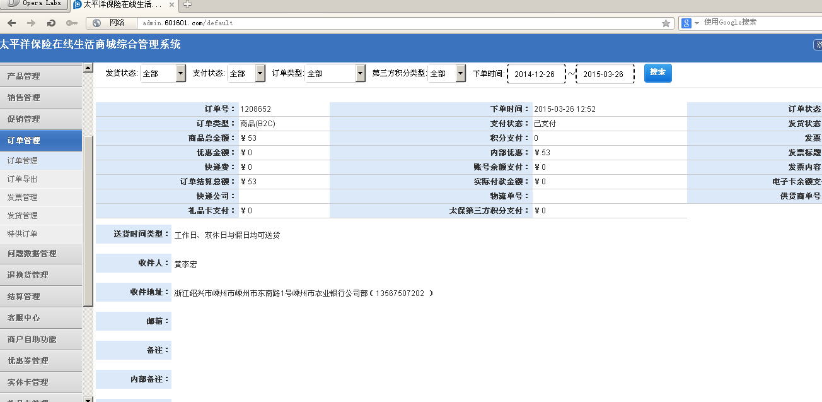Expand the 退换货管理 sidebar section
Image resolution: width=822 pixels, height=402 pixels.
[x=41, y=275]
